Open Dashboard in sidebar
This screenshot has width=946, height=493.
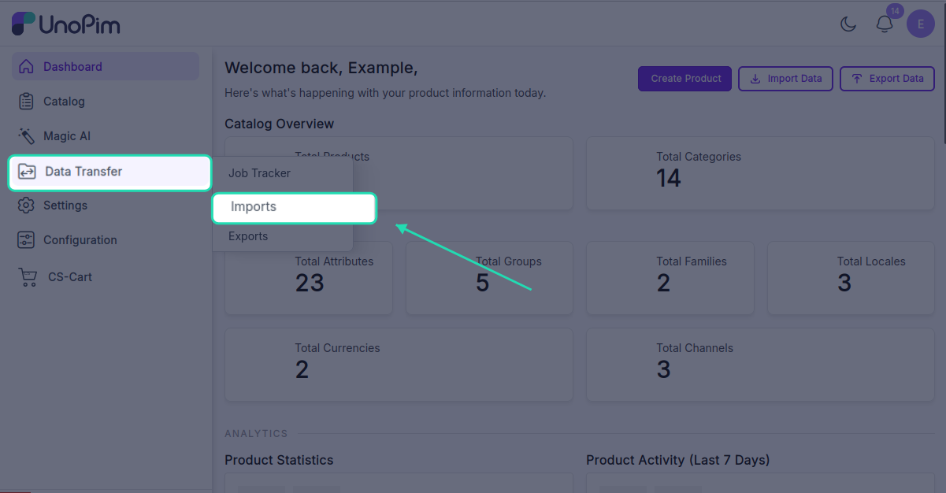[x=106, y=66]
